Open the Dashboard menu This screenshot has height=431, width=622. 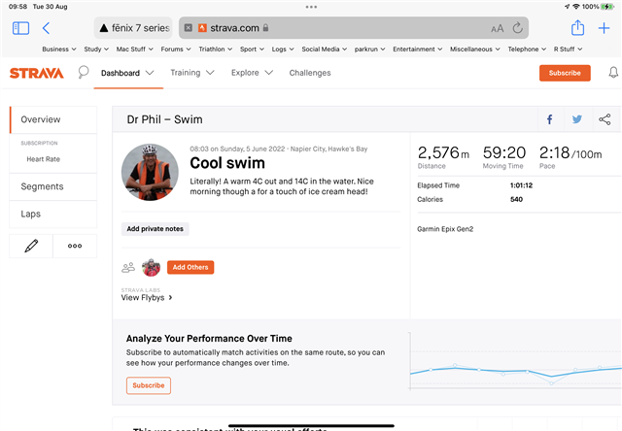coord(127,73)
